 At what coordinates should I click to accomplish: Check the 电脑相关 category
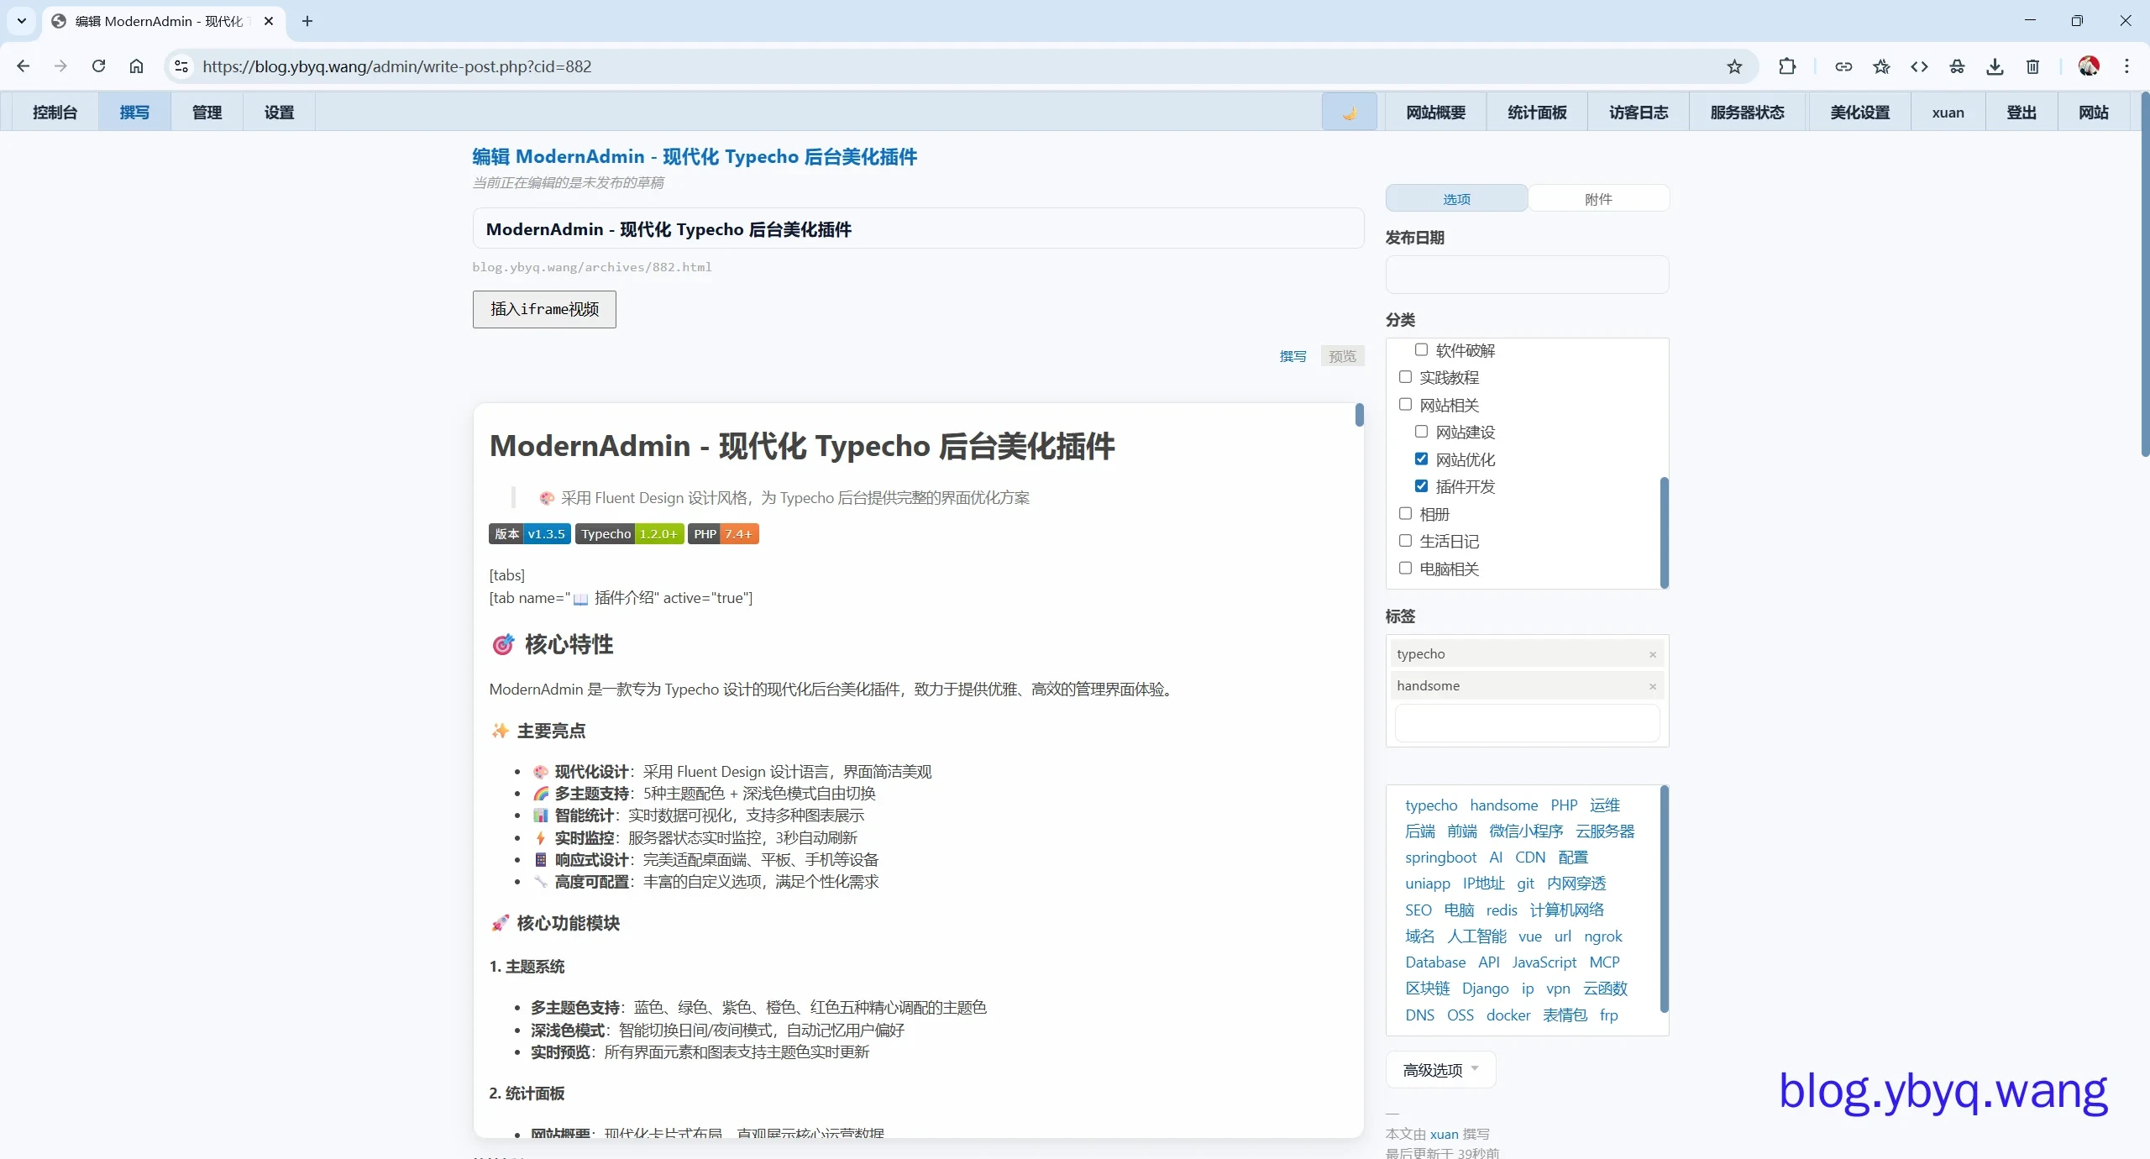pyautogui.click(x=1405, y=568)
